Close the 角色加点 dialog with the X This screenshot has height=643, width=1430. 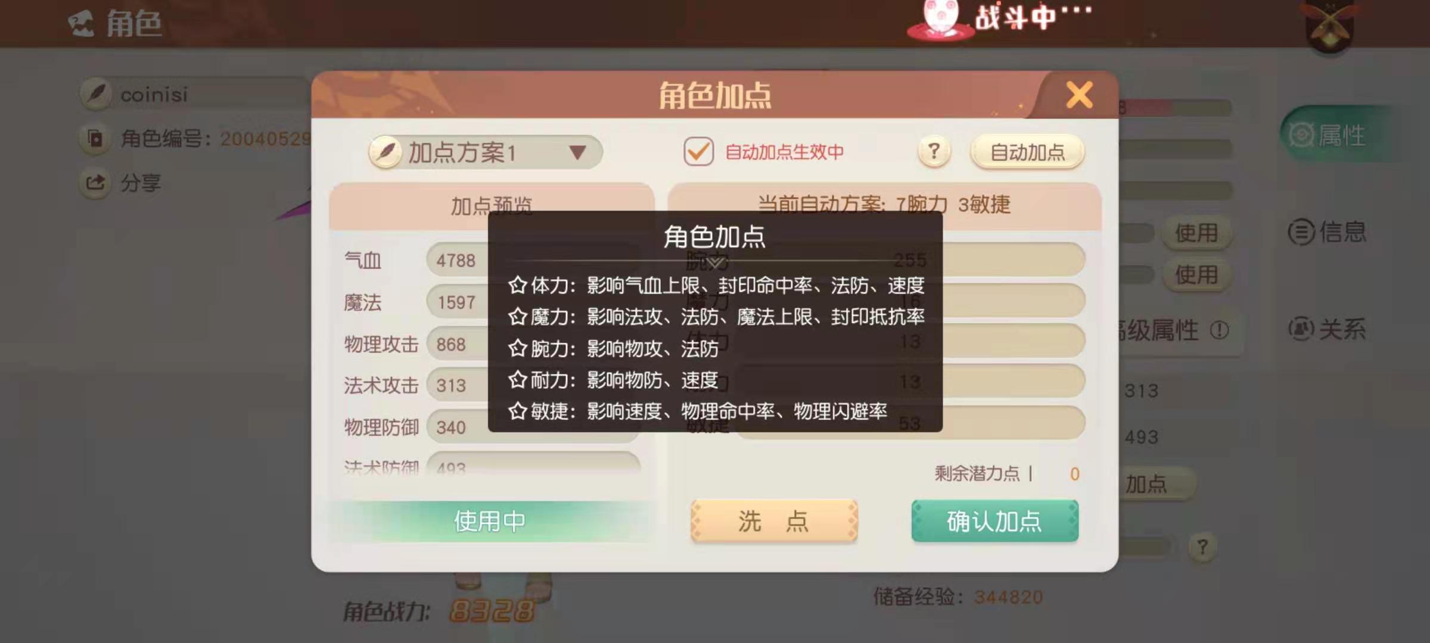(1079, 95)
